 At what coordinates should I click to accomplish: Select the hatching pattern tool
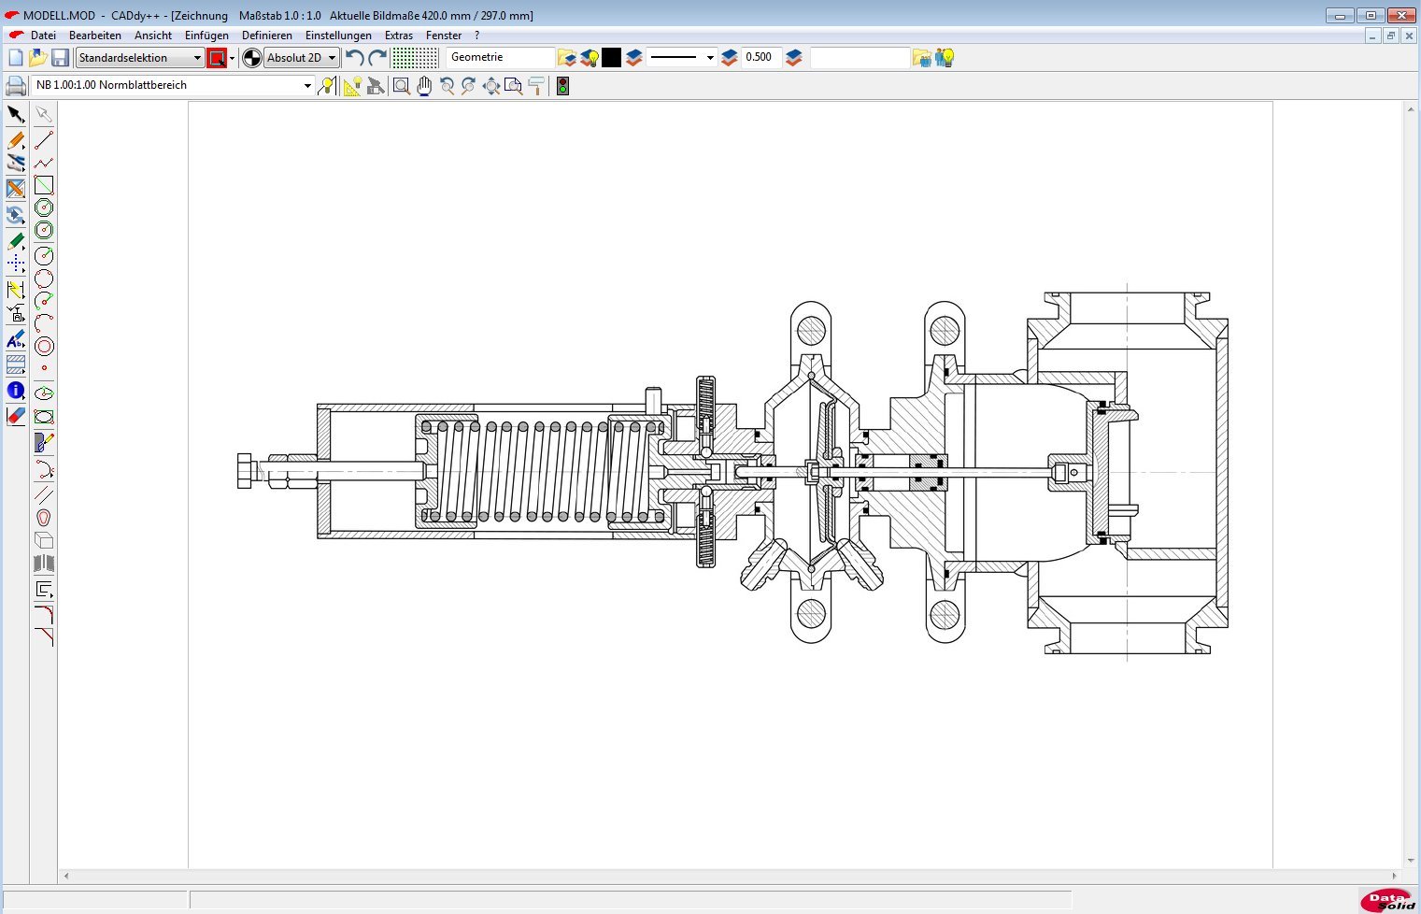16,364
